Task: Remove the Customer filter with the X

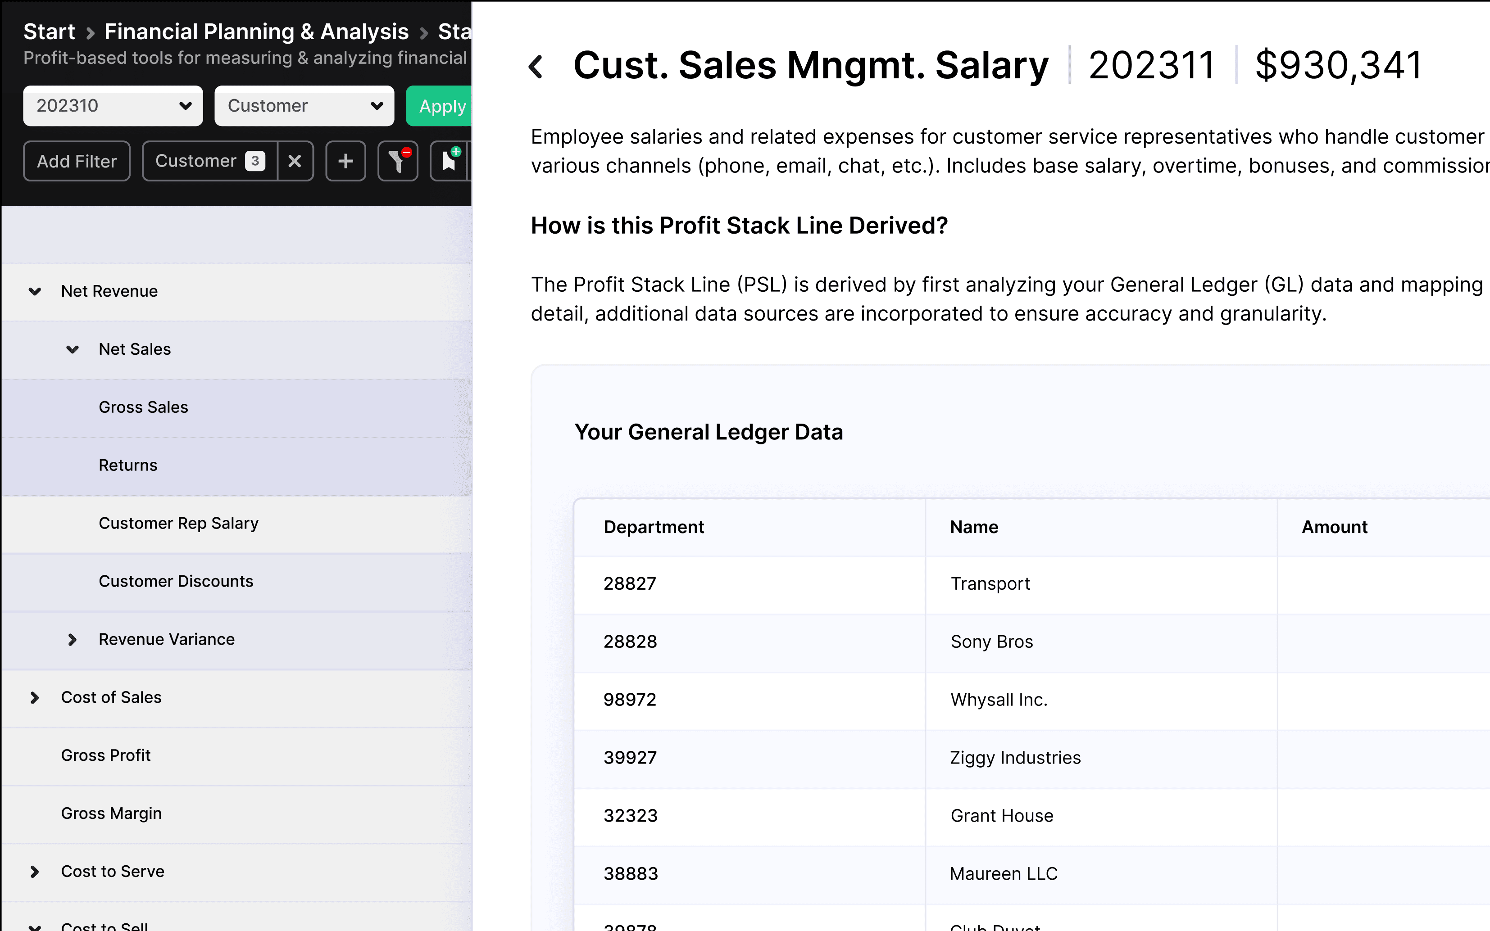Action: pos(295,161)
